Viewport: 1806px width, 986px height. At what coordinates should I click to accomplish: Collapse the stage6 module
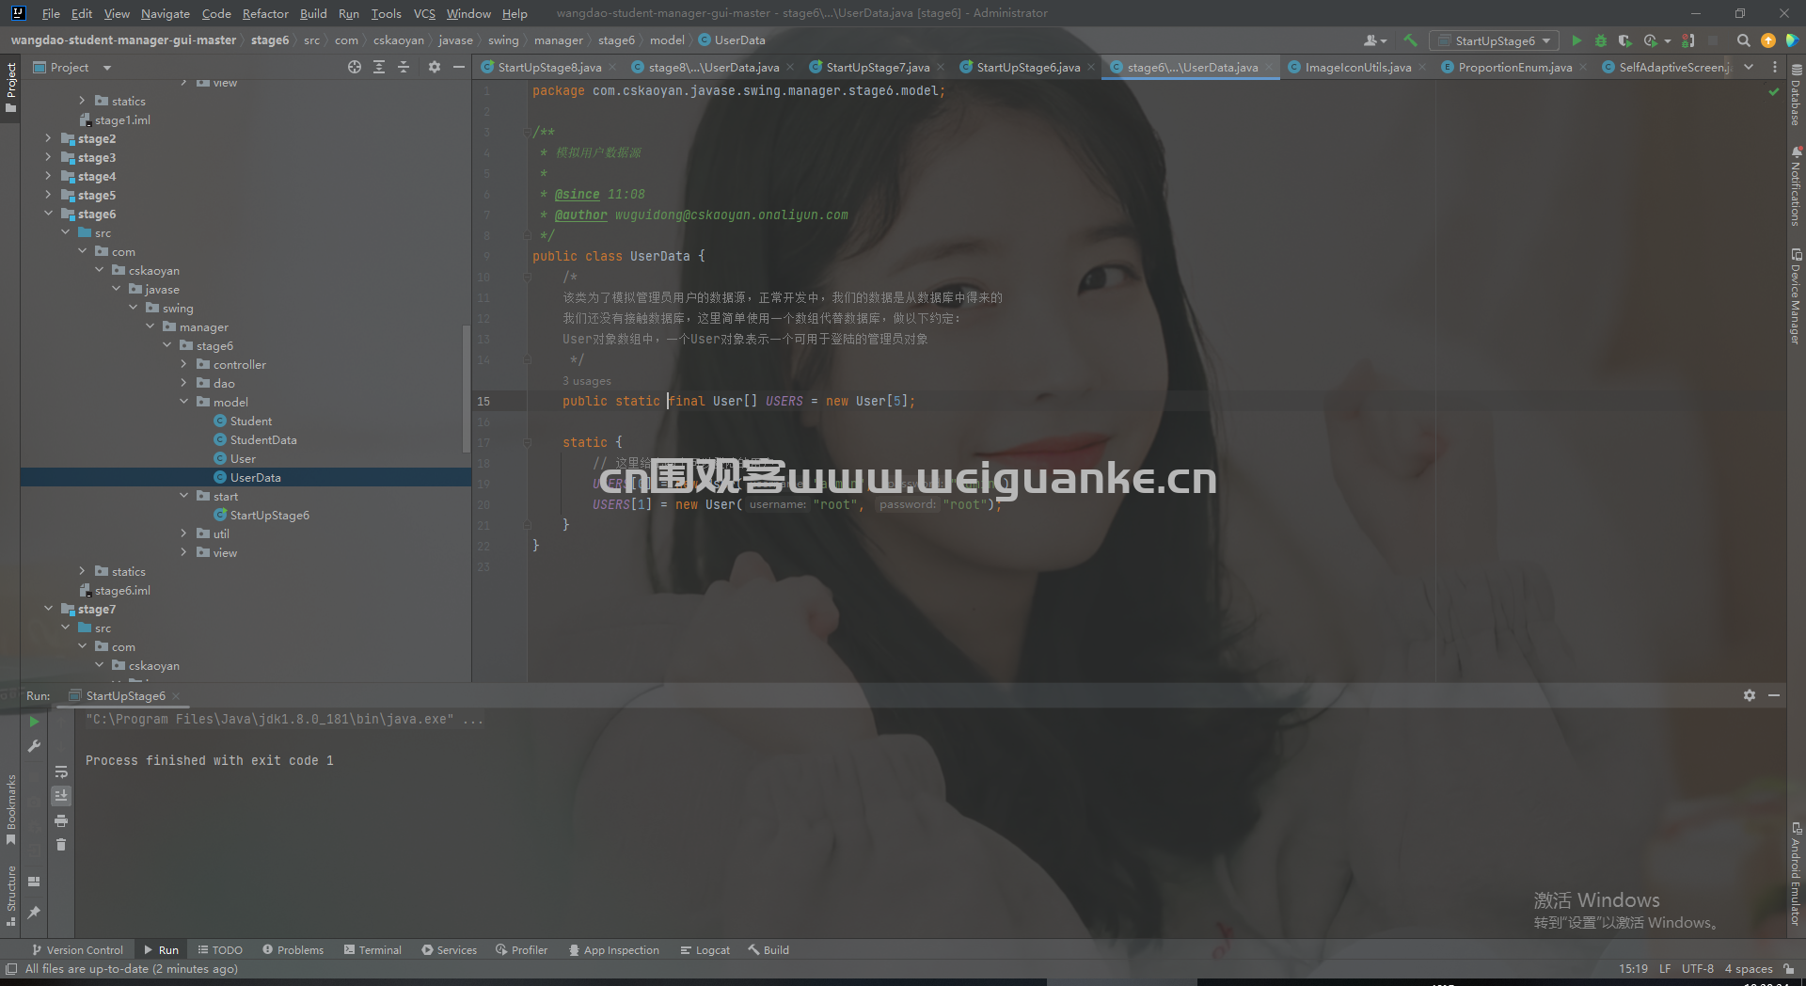tap(49, 214)
